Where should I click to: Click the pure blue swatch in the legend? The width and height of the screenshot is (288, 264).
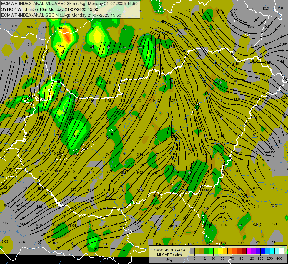(x=263, y=251)
